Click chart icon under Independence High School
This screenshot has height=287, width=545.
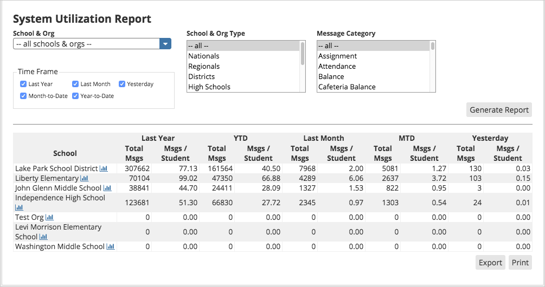click(x=19, y=207)
